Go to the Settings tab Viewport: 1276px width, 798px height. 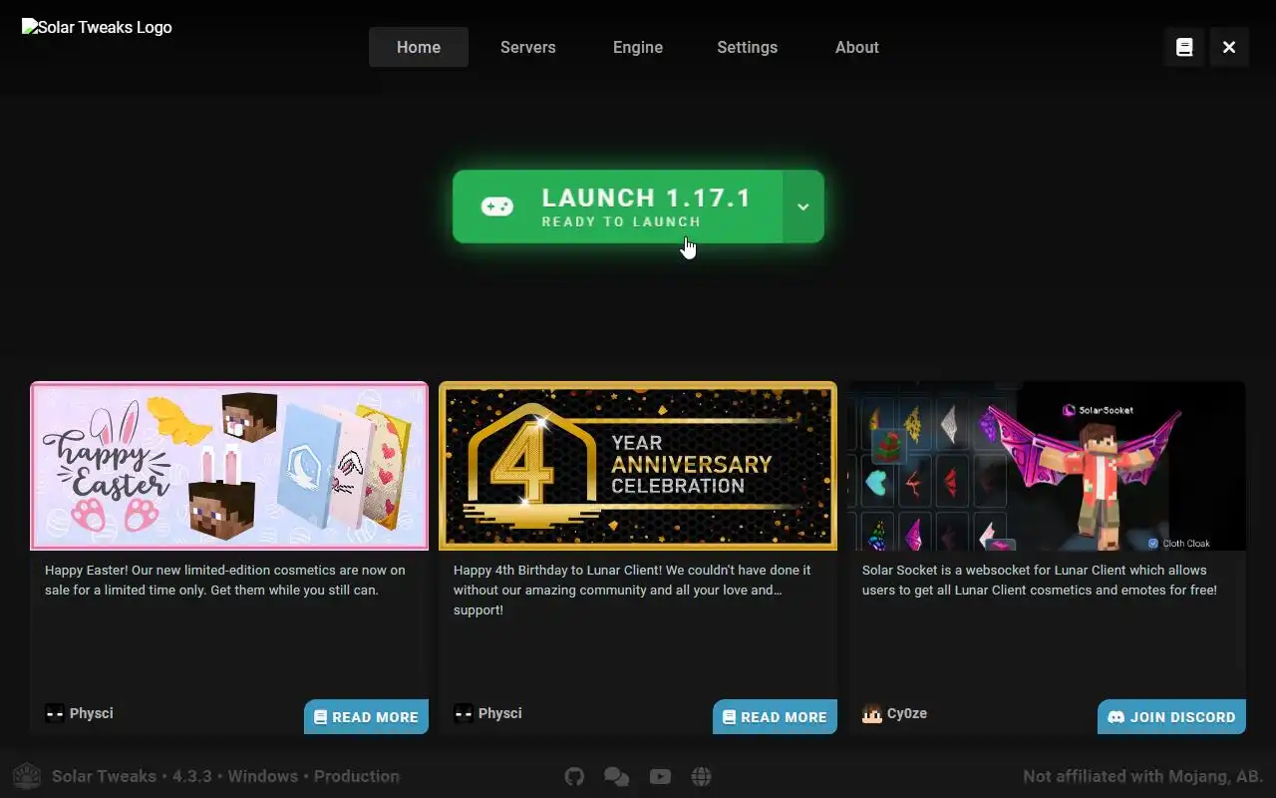click(x=748, y=47)
